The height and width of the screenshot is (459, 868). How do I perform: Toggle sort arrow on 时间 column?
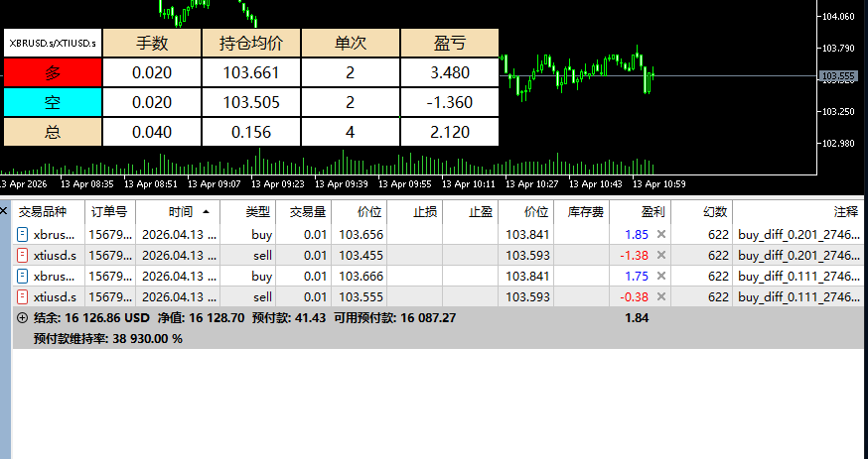[x=206, y=211]
